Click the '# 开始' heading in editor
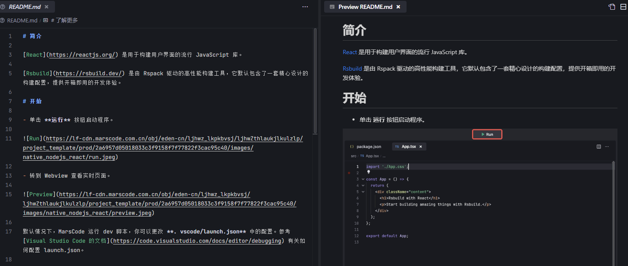The width and height of the screenshot is (628, 266). click(32, 101)
